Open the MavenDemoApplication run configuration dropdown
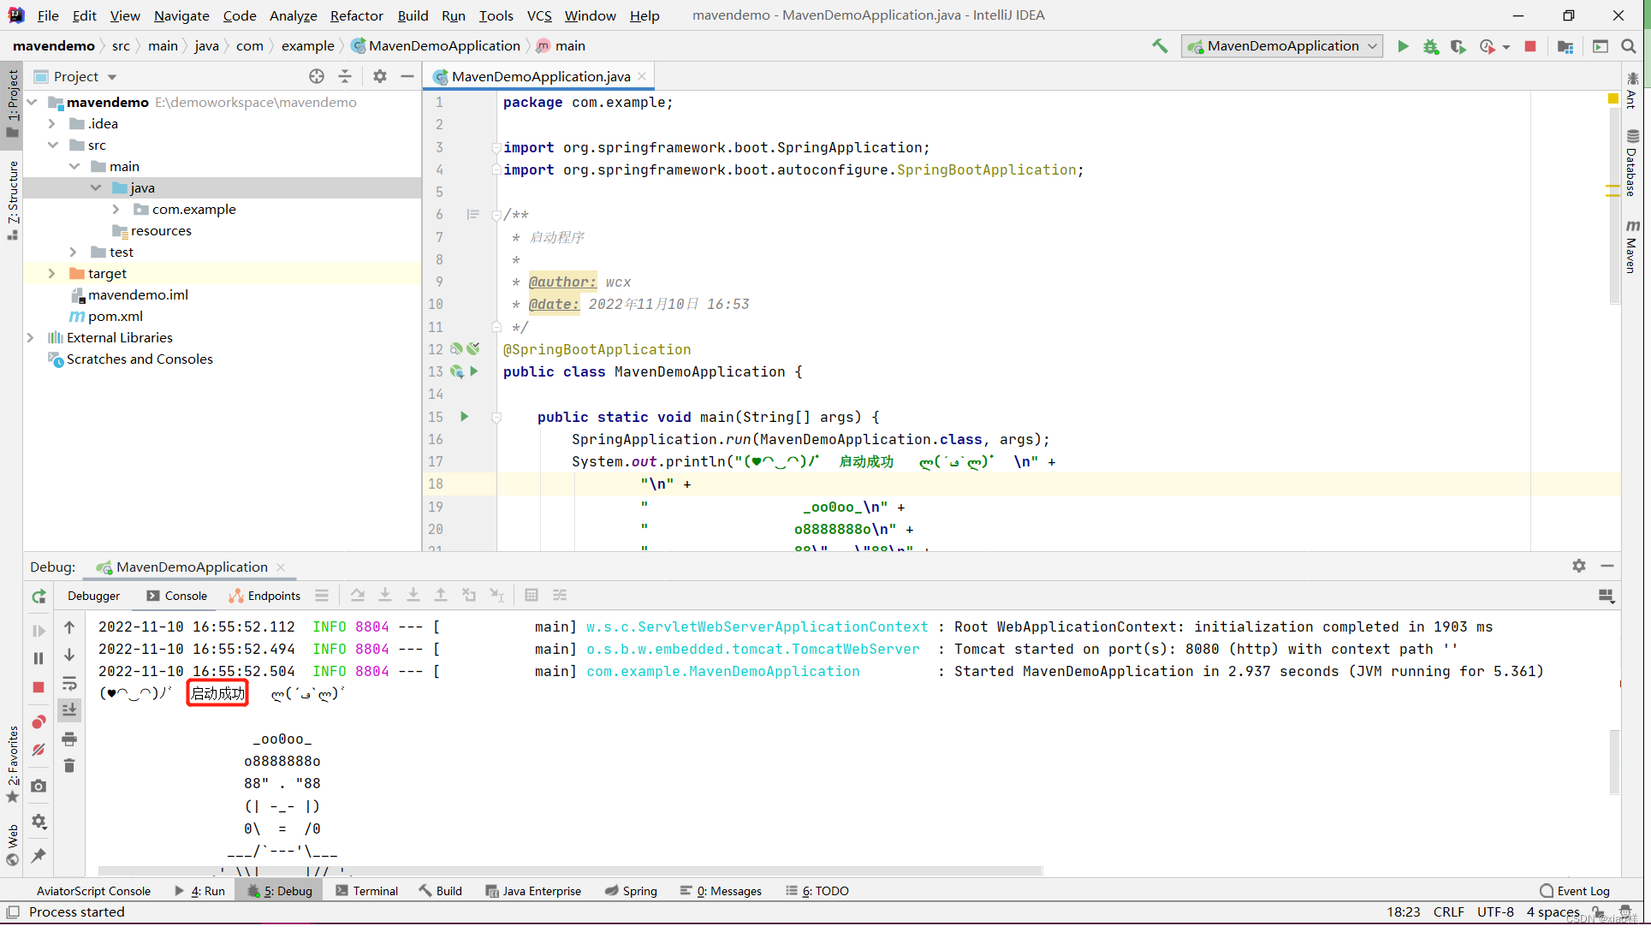This screenshot has height=932, width=1651. pos(1282,46)
